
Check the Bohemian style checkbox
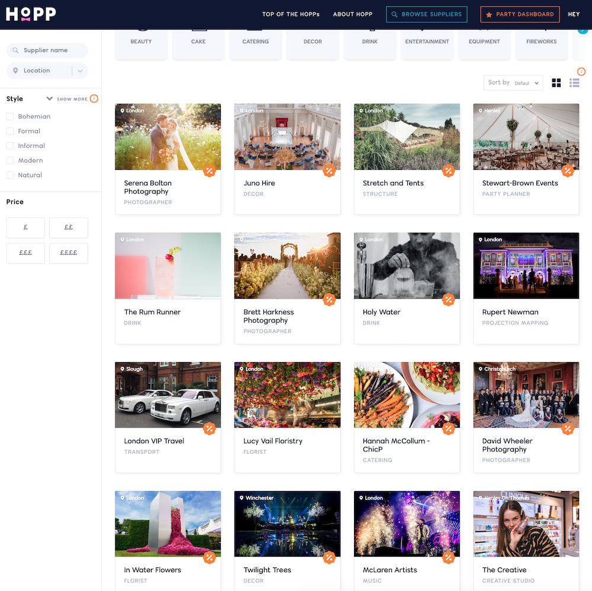[10, 117]
